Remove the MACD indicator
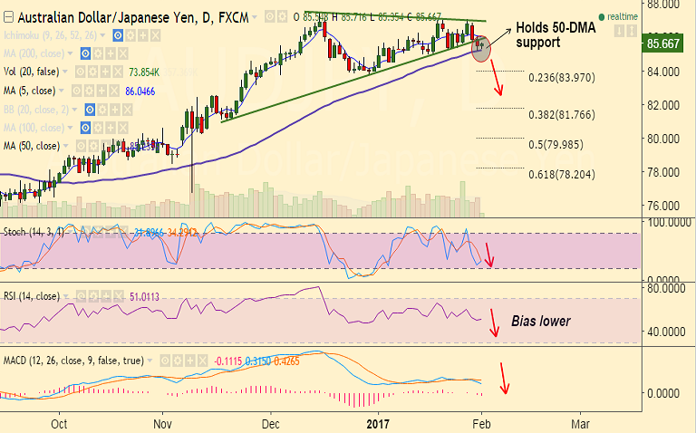 coord(202,361)
